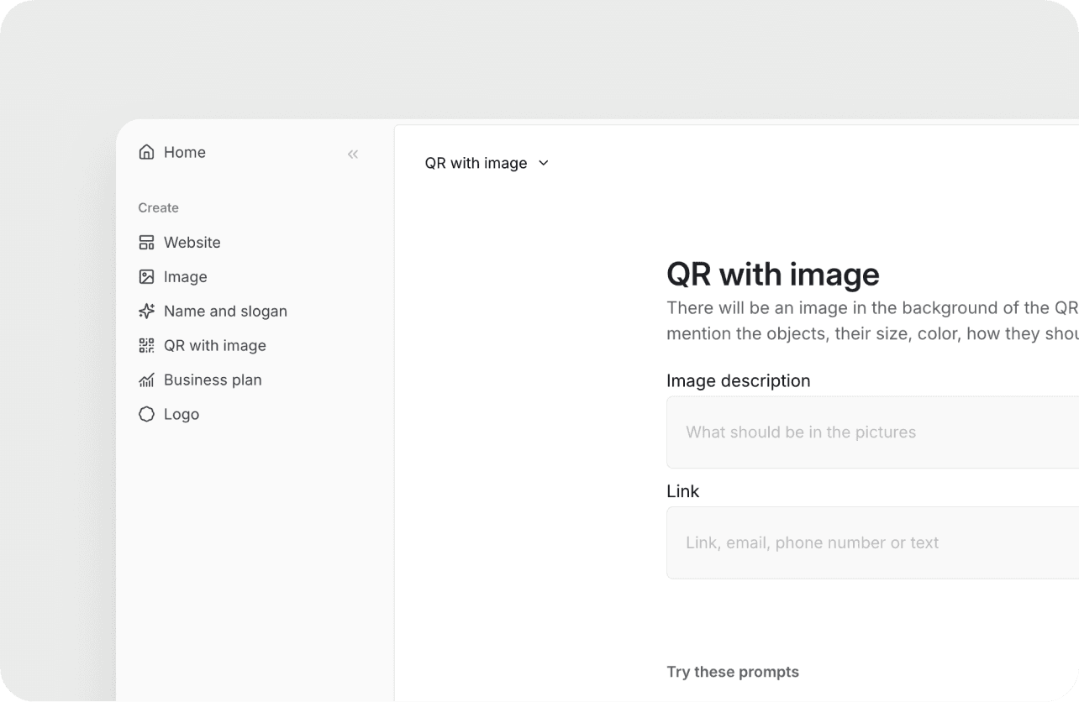
Task: Click the Website layout icon
Action: click(x=146, y=243)
